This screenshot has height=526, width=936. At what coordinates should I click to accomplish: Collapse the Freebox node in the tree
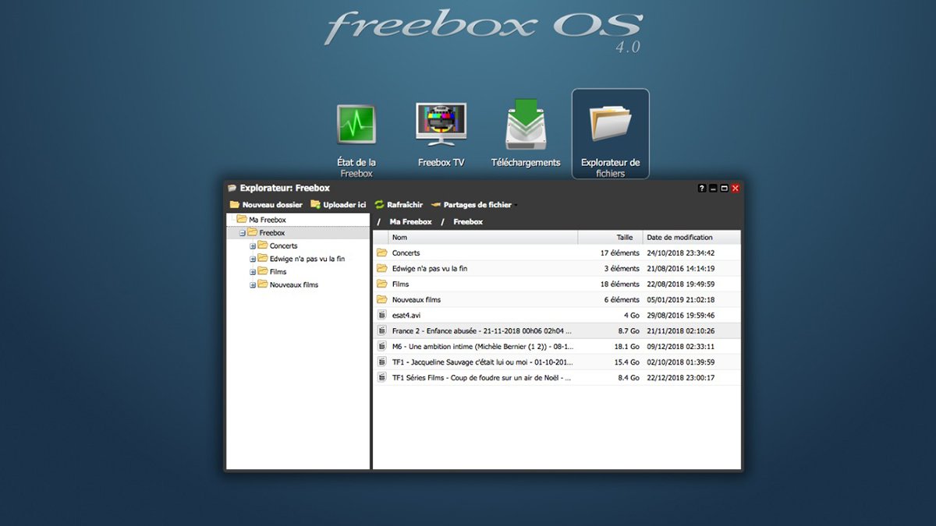pyautogui.click(x=243, y=233)
